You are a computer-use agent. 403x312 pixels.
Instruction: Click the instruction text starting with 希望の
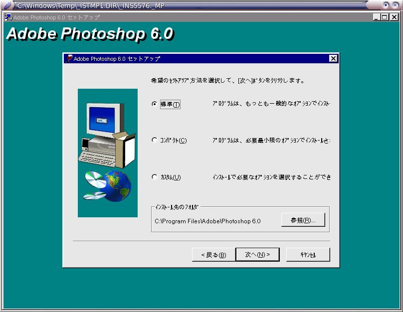pos(228,81)
